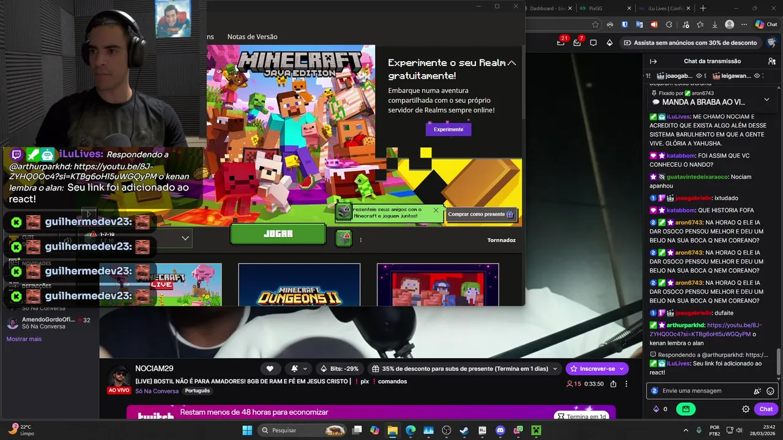Click the Minecraft launcher vertical scrollbar

pyautogui.click(x=522, y=82)
